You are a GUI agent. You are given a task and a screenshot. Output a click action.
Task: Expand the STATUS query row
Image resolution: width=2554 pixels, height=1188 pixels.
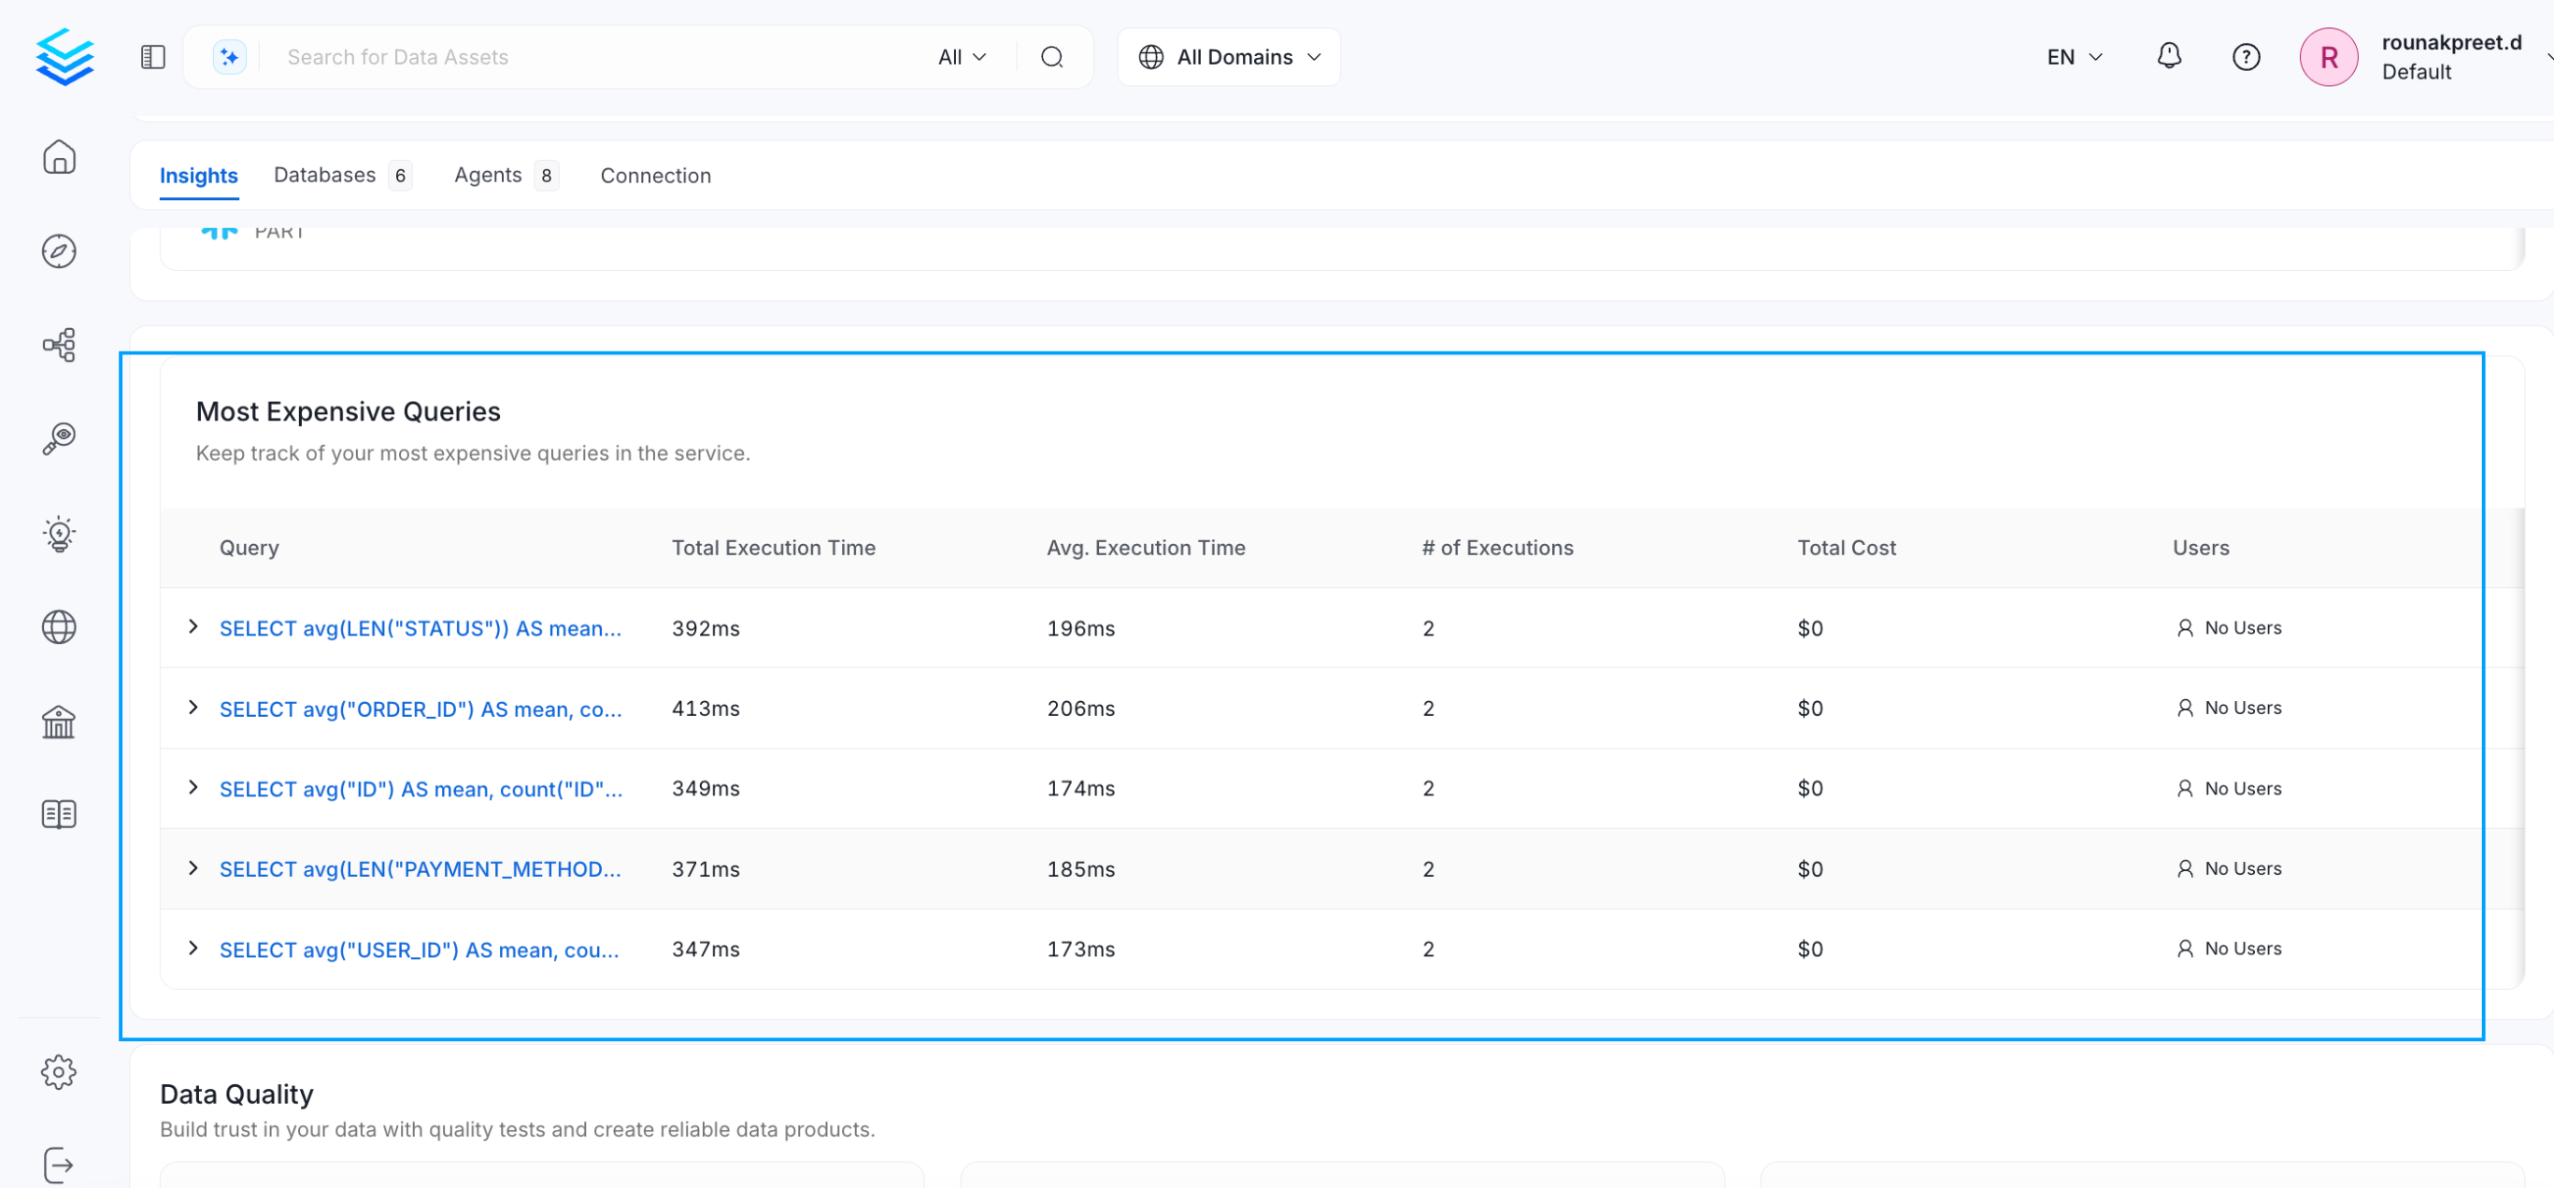point(193,627)
